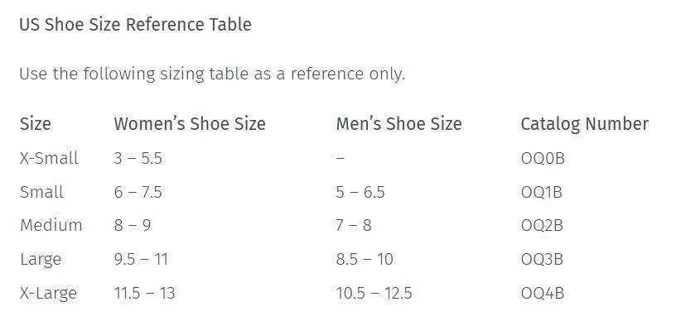Select the Size column header

[35, 124]
